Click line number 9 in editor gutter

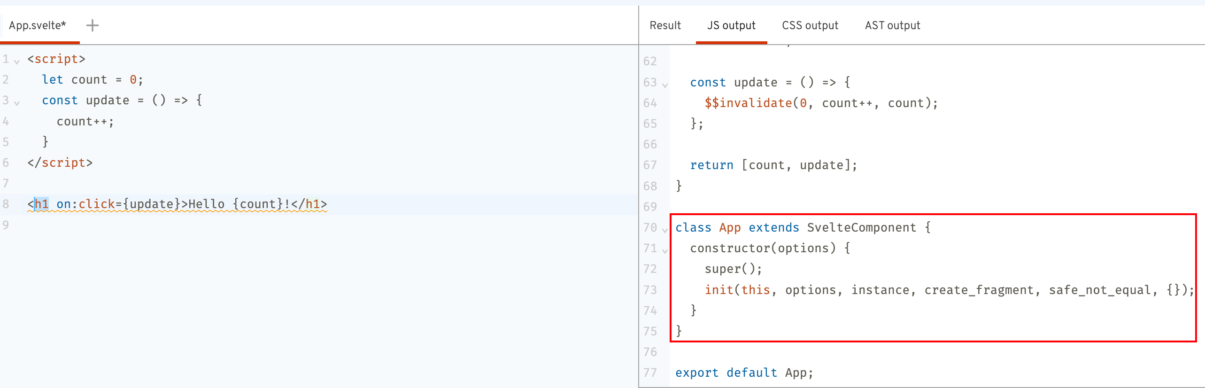pyautogui.click(x=6, y=225)
